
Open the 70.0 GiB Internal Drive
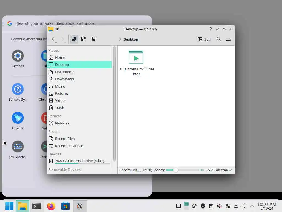(79, 161)
